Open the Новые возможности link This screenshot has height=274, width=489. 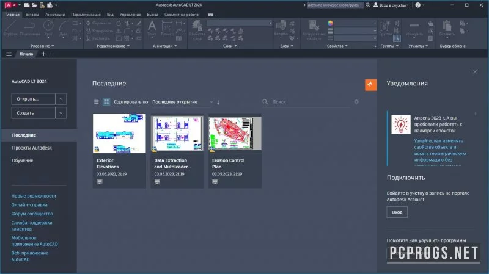point(34,196)
